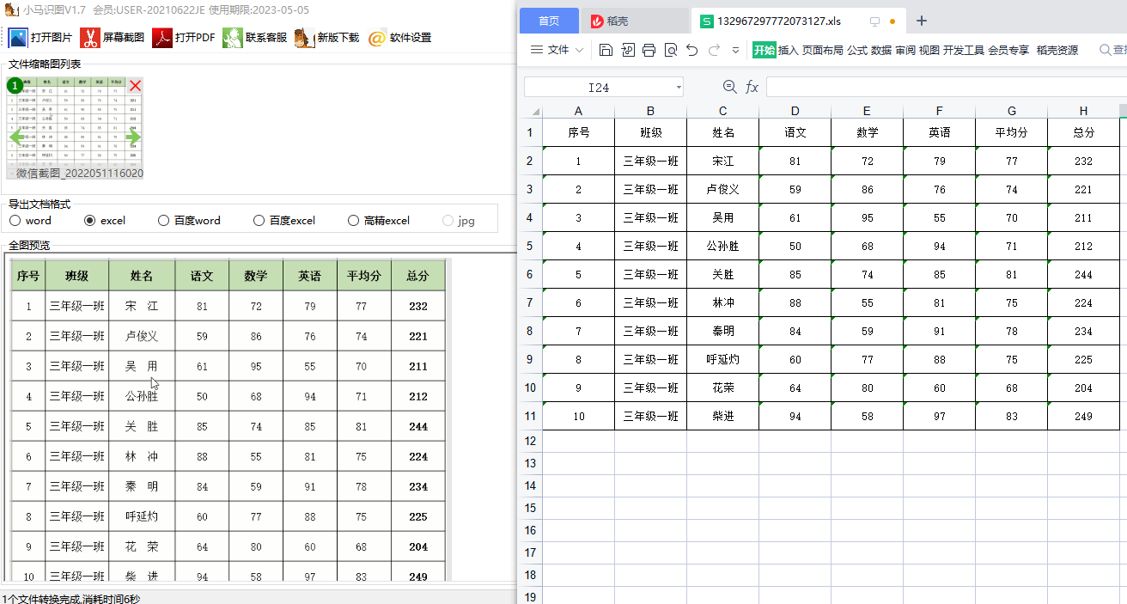The image size is (1127, 604).
Task: Click the name box showing I24
Action: 599,88
